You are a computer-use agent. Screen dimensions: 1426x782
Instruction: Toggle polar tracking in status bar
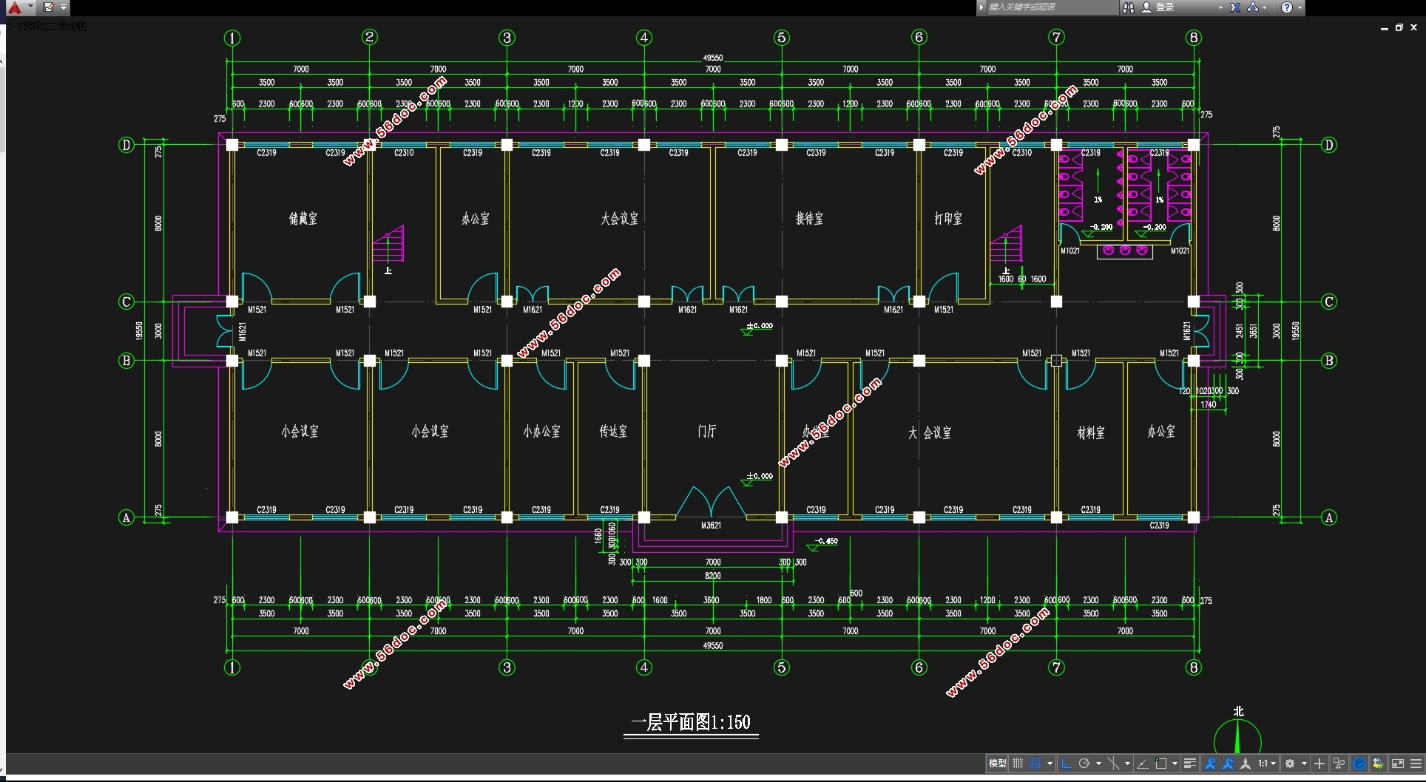[1084, 764]
